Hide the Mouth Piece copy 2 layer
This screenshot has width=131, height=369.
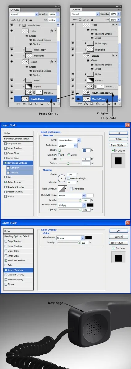(73, 93)
